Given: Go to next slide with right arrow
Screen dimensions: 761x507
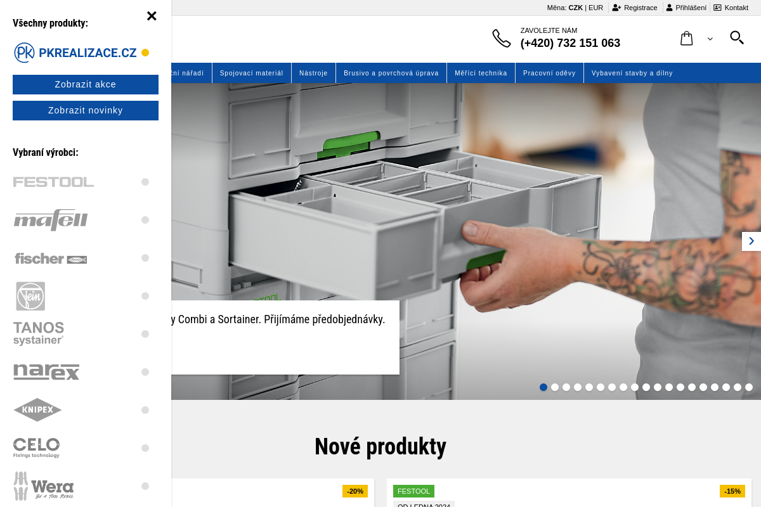Looking at the screenshot, I should tap(751, 241).
